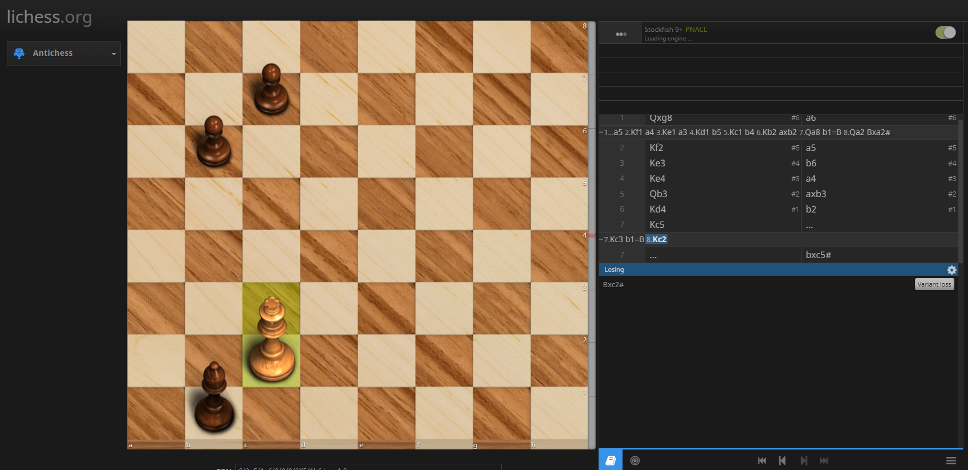
Task: Select the Bxc2# tablebase move
Action: (x=613, y=285)
